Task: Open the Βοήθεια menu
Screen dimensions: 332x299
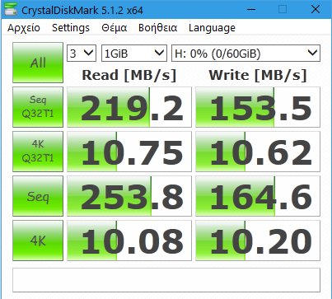Action: (x=157, y=28)
